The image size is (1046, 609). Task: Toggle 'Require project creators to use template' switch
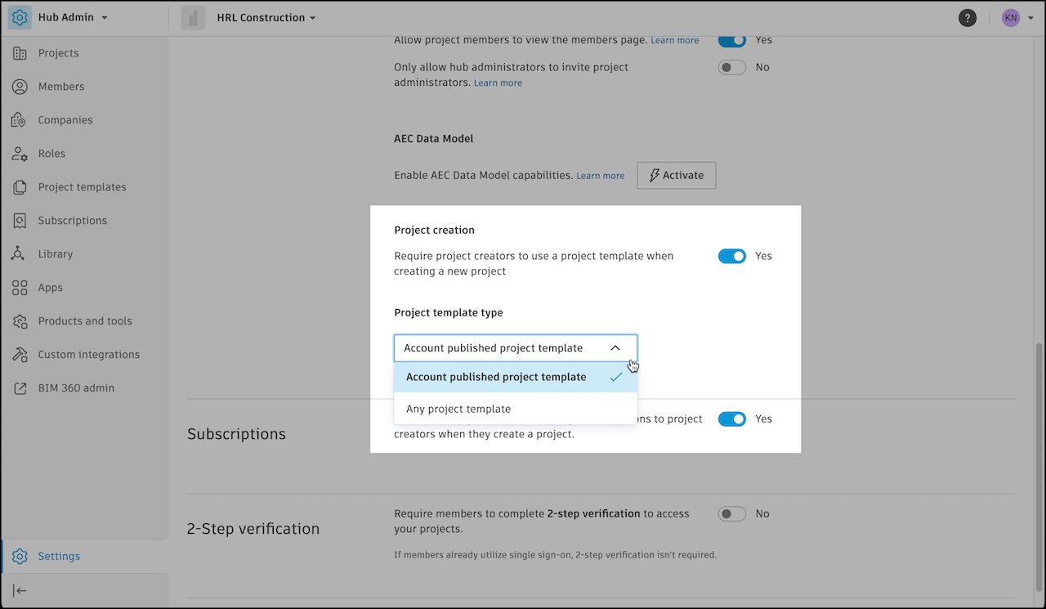[x=732, y=256]
